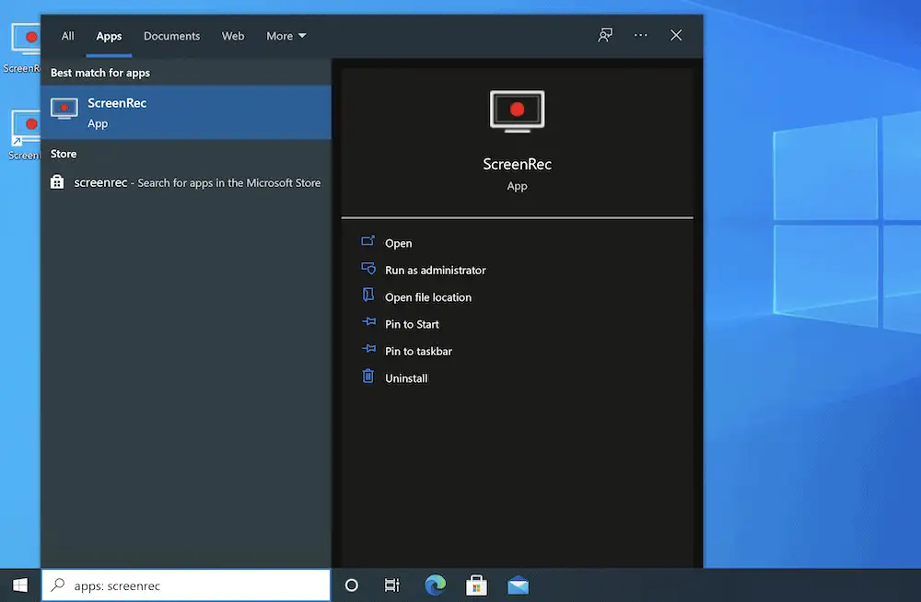Choose Open file location
This screenshot has width=921, height=602.
pyautogui.click(x=428, y=297)
